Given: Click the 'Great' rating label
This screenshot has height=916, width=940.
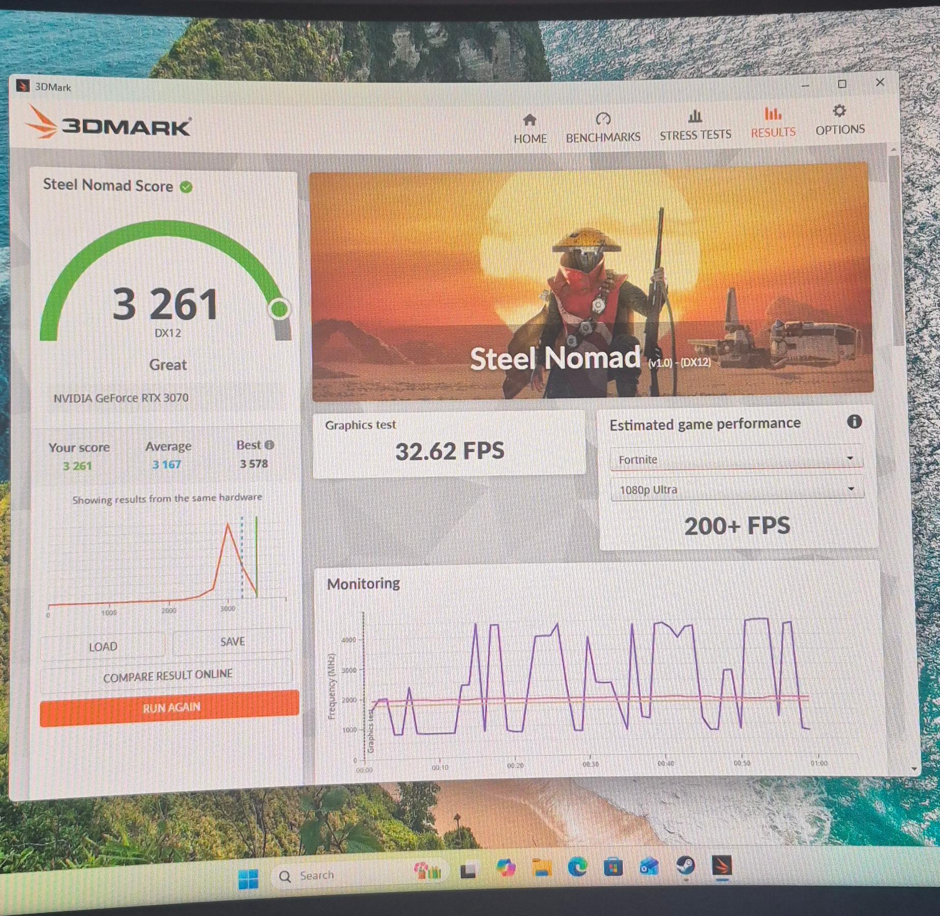Looking at the screenshot, I should coord(168,364).
